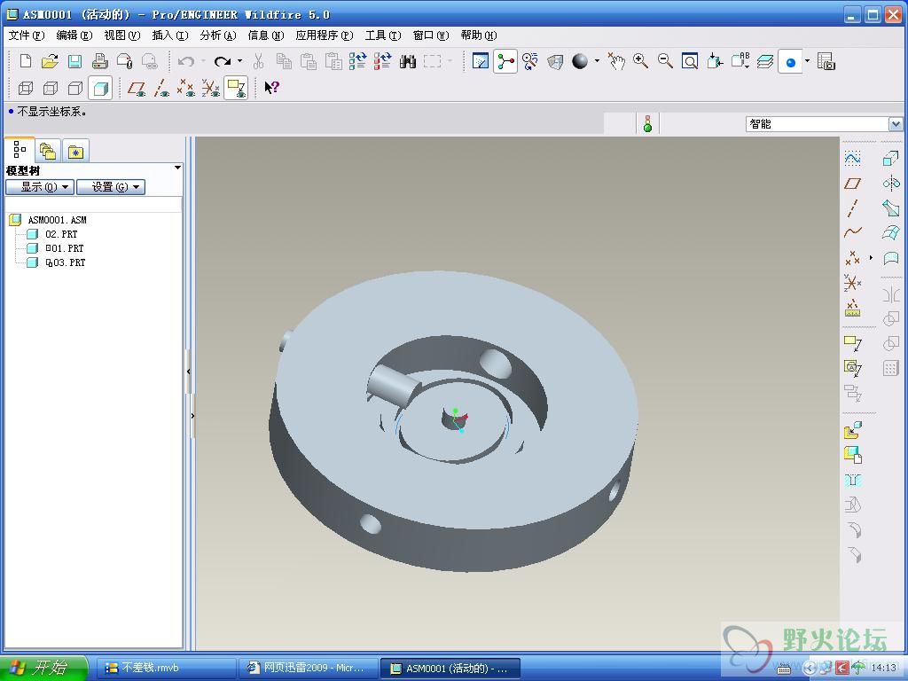Open the 插入 menu
The height and width of the screenshot is (681, 908).
click(170, 35)
